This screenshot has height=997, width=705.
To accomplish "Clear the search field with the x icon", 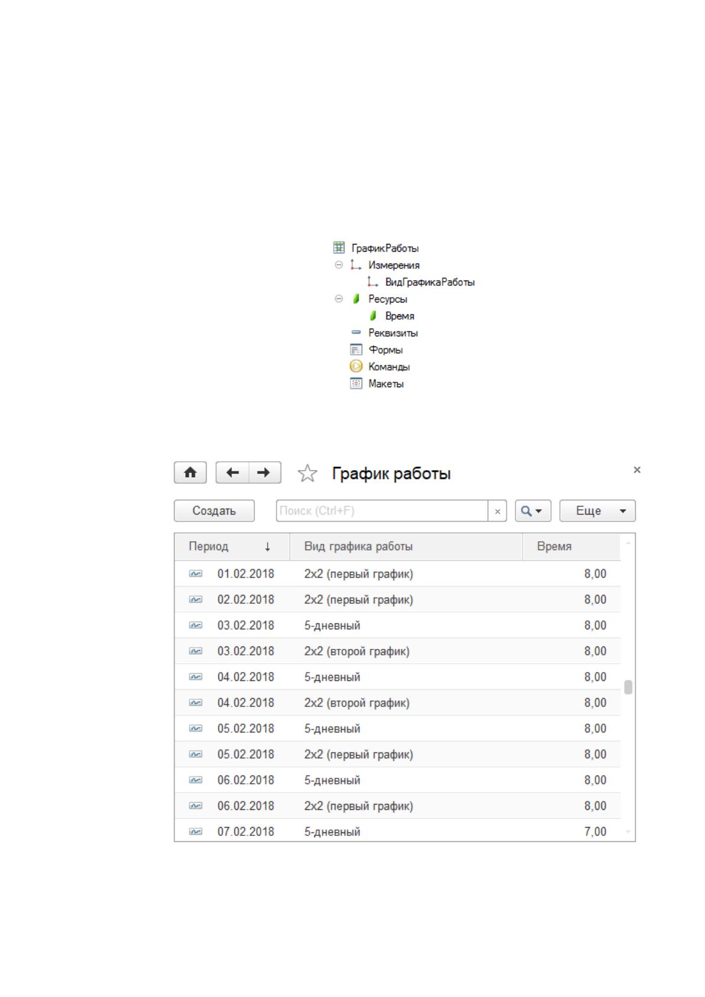I will [x=497, y=511].
